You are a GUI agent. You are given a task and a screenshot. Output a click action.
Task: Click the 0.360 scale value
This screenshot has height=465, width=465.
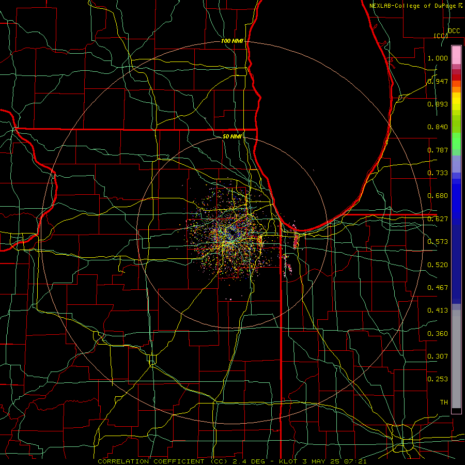[438, 334]
